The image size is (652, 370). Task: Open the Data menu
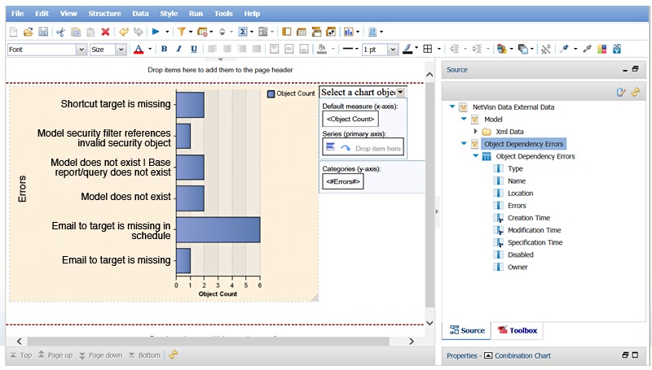coord(140,14)
